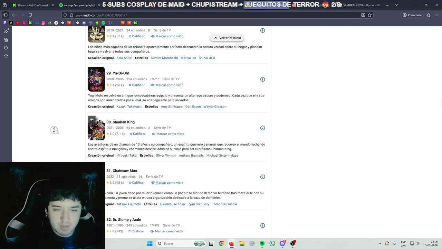The height and width of the screenshot is (249, 442).
Task: Reload the current page
Action: click(x=30, y=15)
